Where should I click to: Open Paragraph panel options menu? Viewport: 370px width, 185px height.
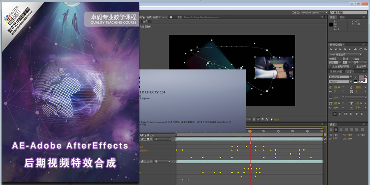click(x=363, y=124)
